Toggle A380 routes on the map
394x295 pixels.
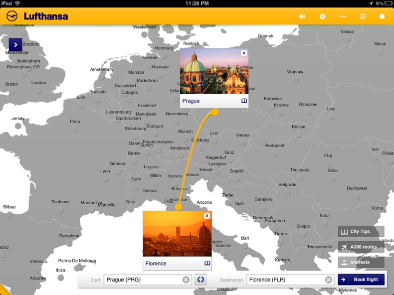361,247
